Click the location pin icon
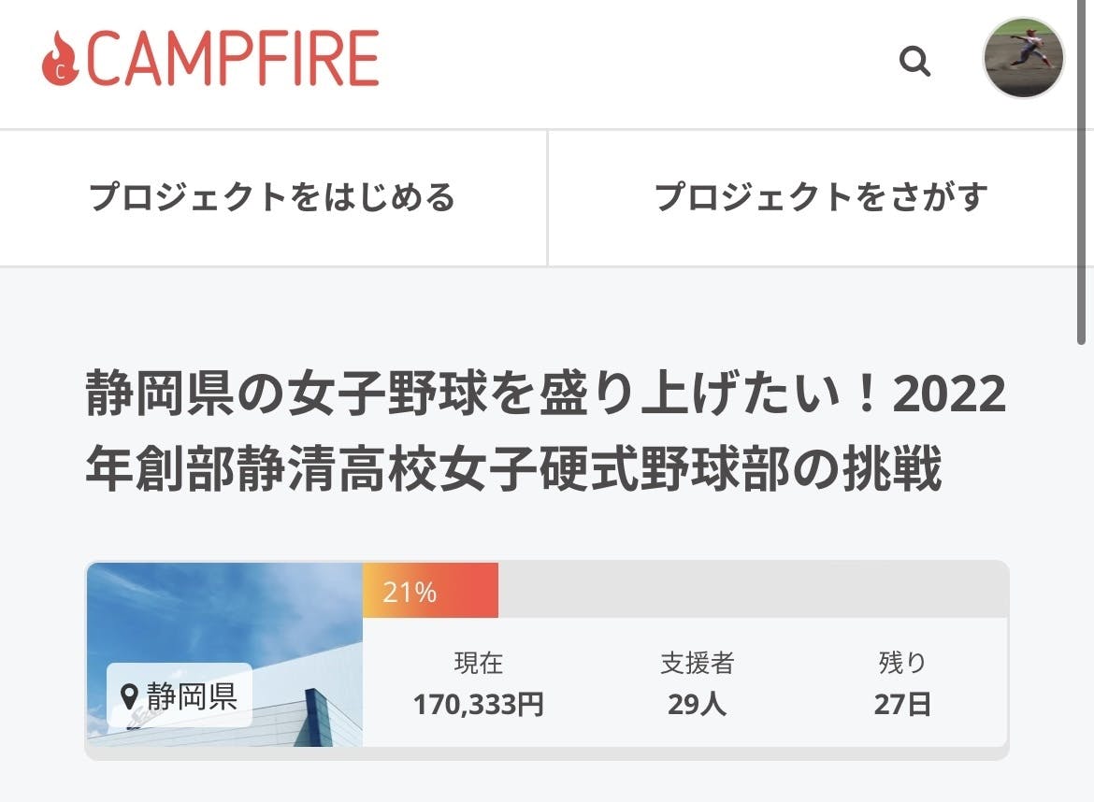The image size is (1094, 802). coord(130,696)
